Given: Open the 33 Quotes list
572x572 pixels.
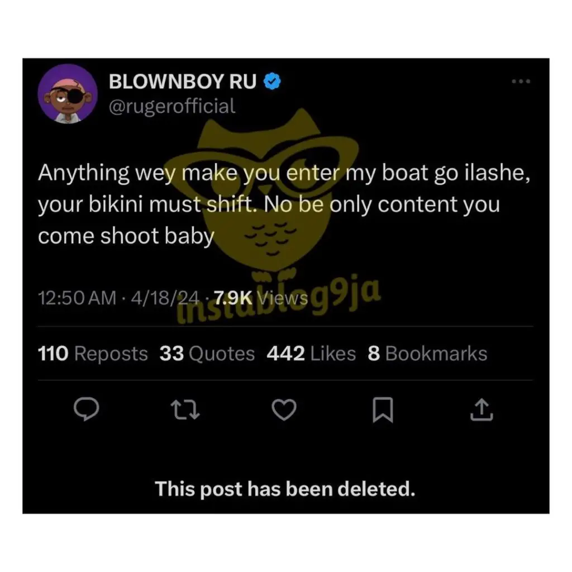Looking at the screenshot, I should coord(207,354).
